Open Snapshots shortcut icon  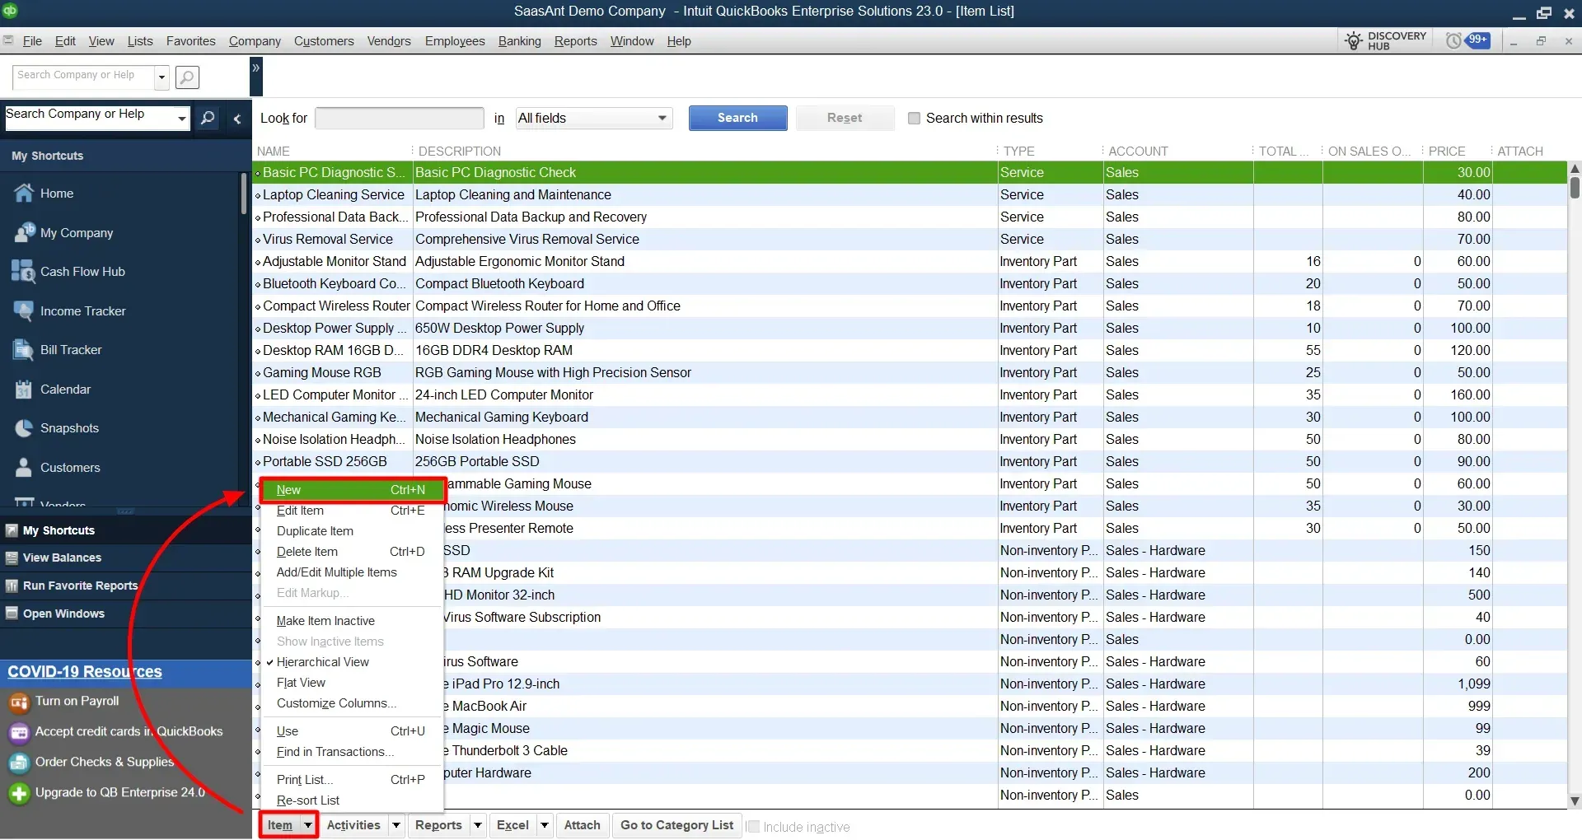[x=23, y=428]
